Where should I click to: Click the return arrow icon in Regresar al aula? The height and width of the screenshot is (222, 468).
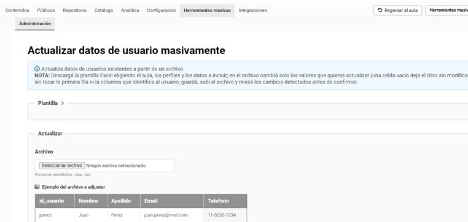click(380, 10)
